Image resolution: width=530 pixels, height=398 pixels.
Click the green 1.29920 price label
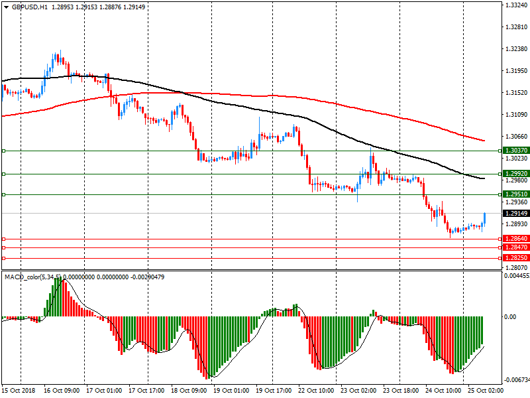[515, 174]
